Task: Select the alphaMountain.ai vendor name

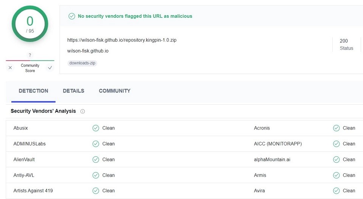Action: click(x=272, y=159)
